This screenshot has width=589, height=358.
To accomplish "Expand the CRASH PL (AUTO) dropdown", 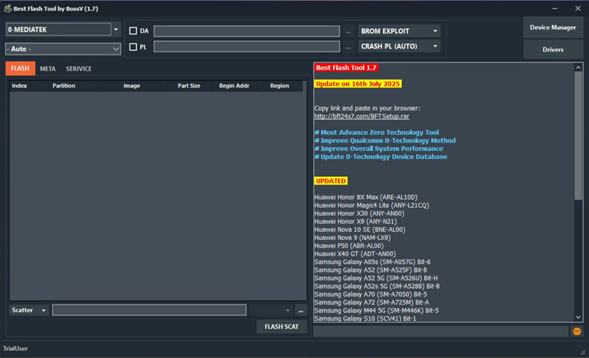I will [399, 46].
